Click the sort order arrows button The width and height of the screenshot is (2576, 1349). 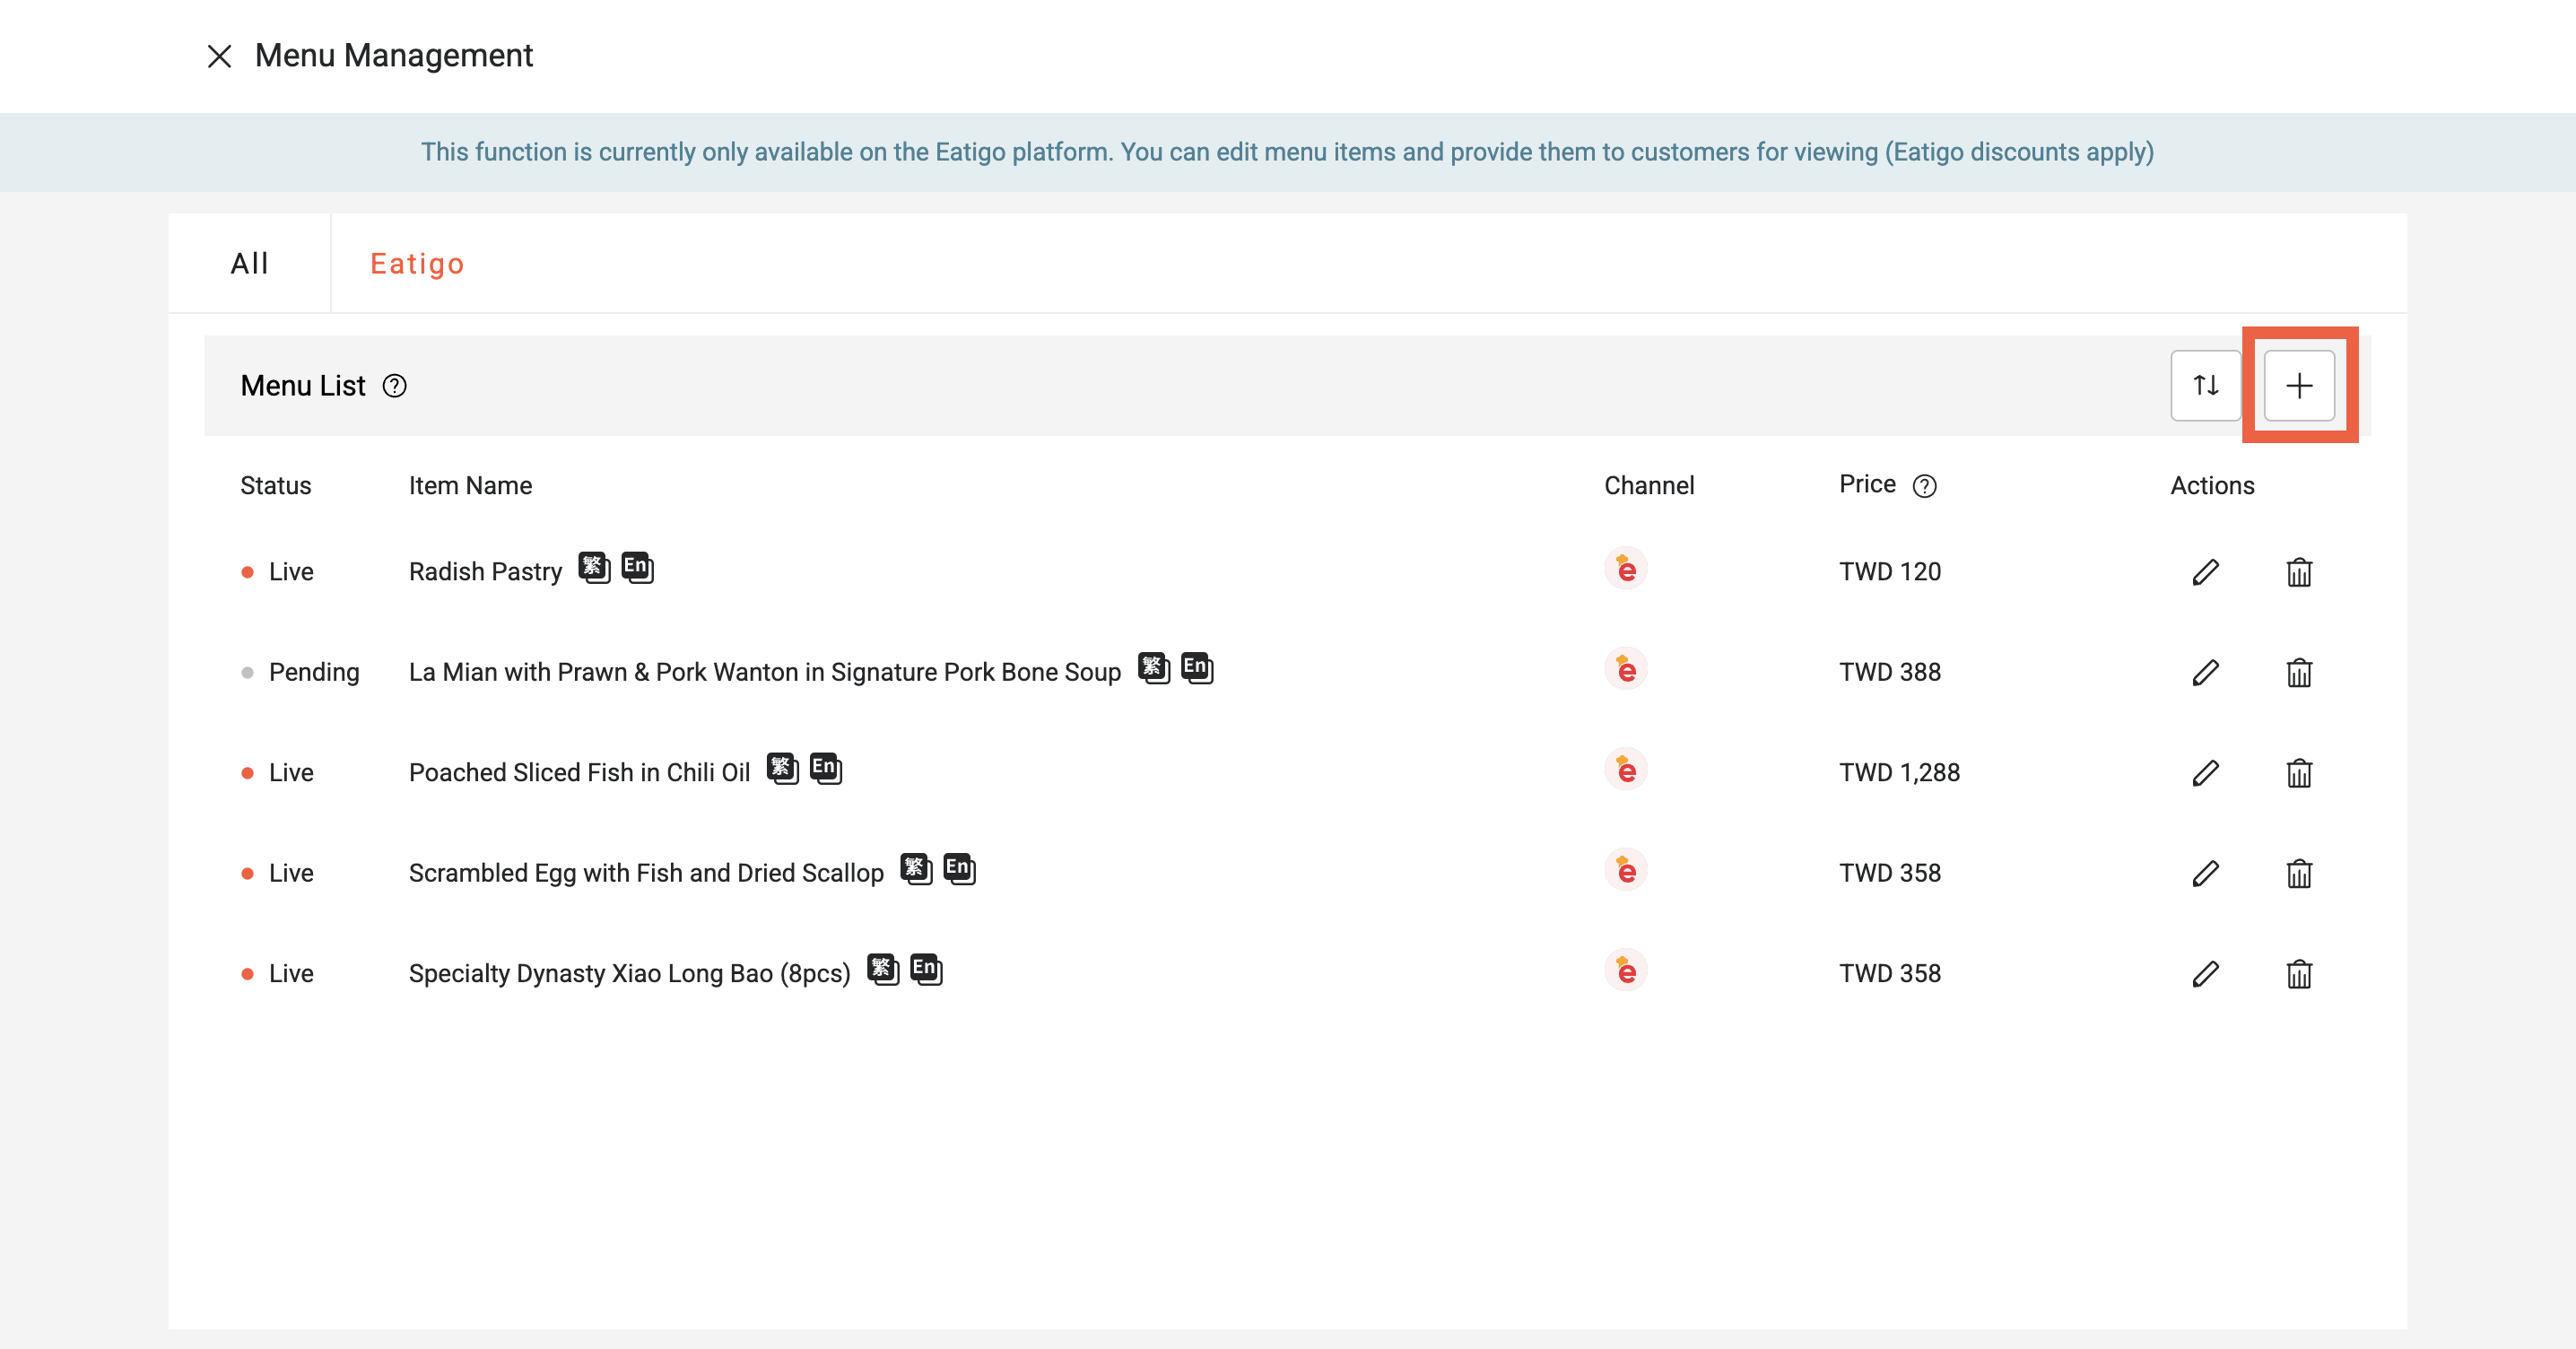click(2205, 386)
